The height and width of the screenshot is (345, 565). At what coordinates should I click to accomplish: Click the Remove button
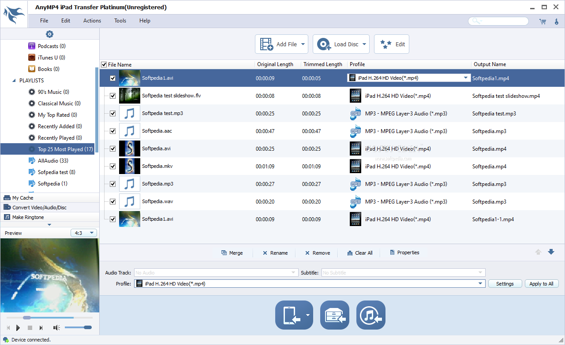318,253
